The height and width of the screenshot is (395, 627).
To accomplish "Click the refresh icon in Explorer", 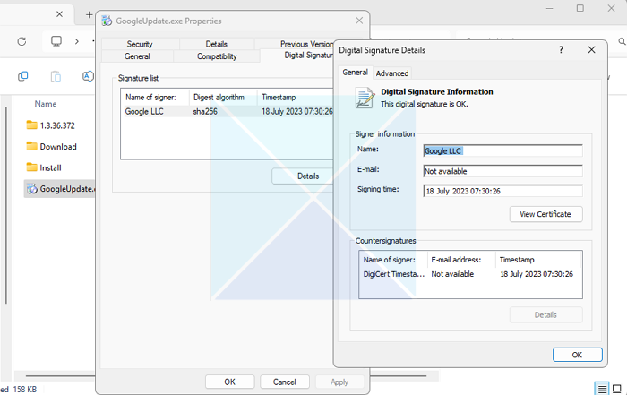I will (x=21, y=41).
